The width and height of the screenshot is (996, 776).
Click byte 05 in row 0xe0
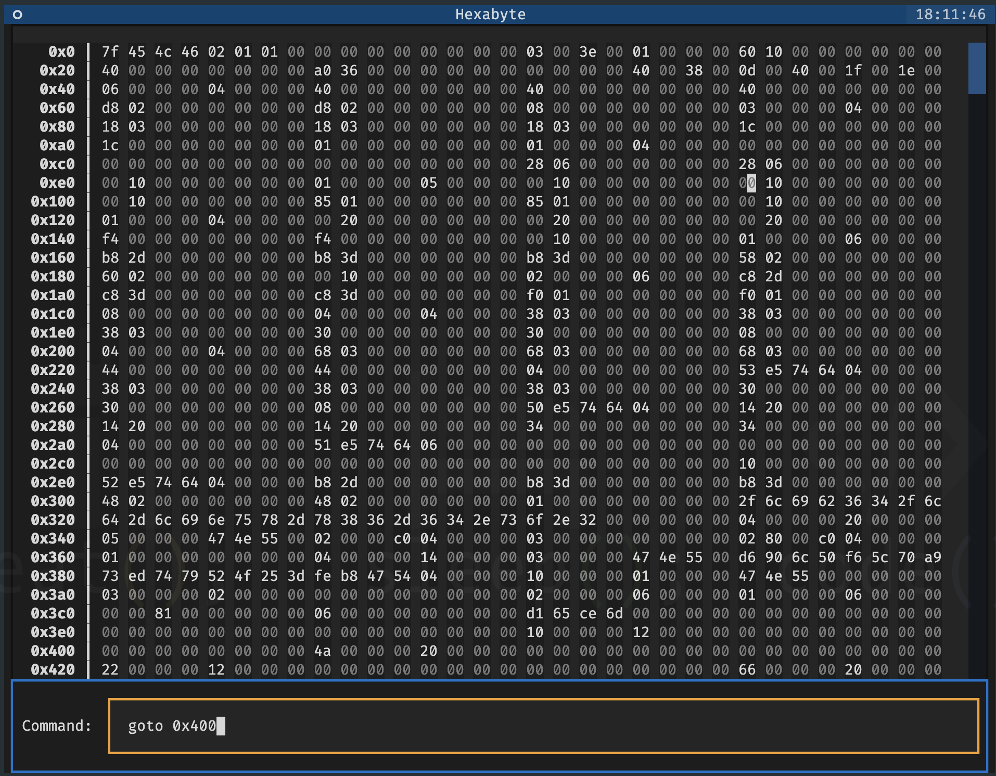429,183
